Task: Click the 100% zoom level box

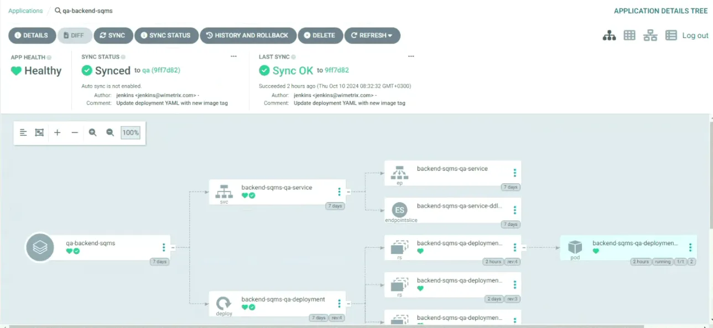Action: (x=131, y=133)
